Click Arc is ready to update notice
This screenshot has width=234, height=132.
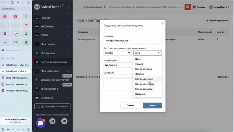coord(15,121)
